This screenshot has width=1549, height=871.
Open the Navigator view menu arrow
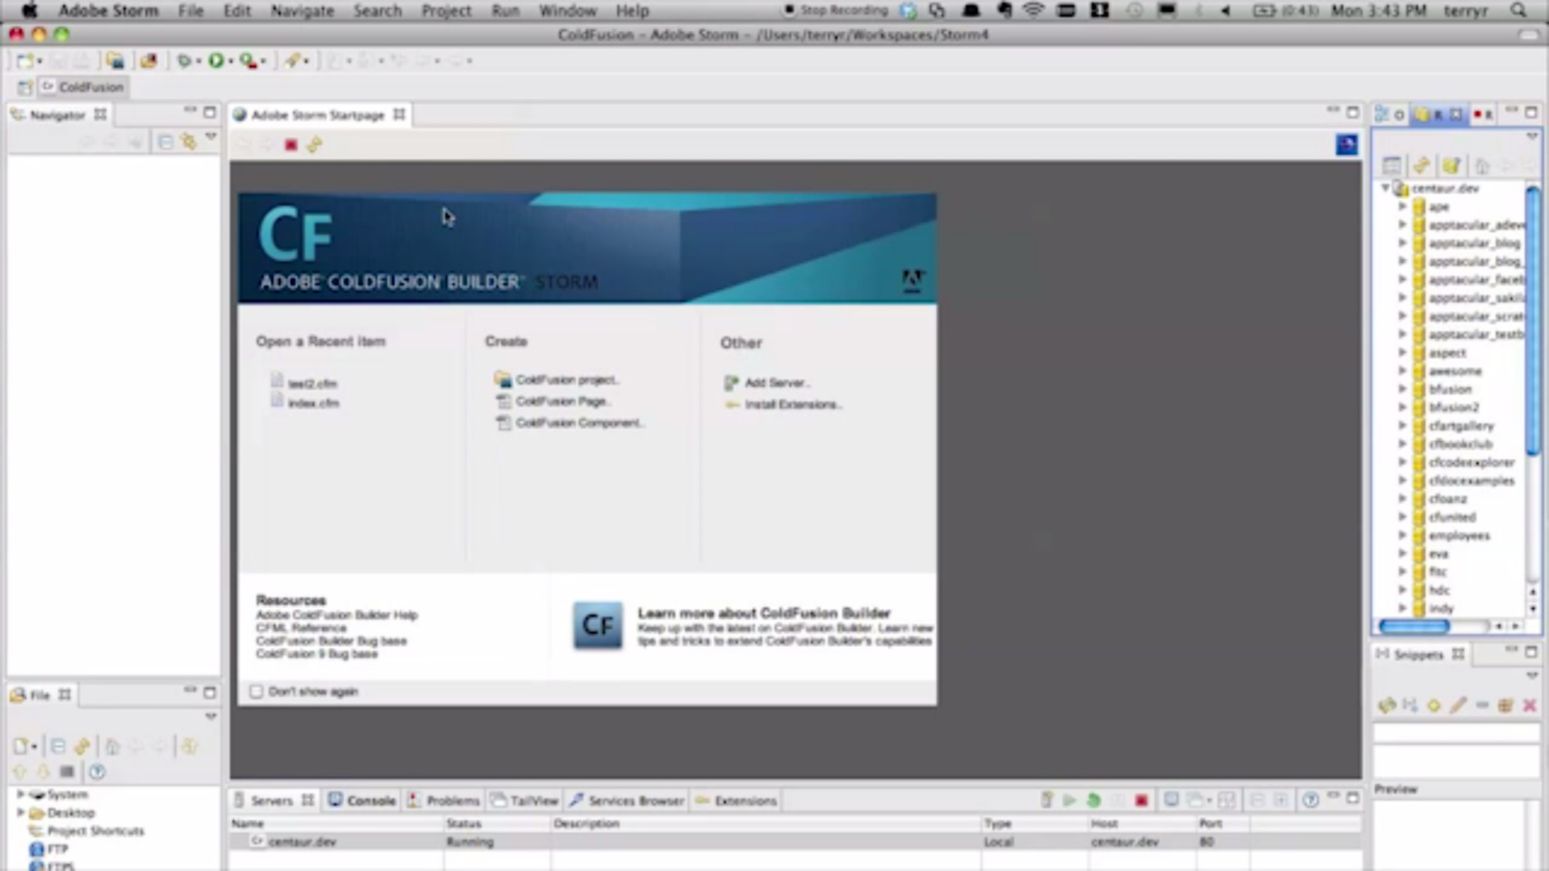click(x=211, y=138)
